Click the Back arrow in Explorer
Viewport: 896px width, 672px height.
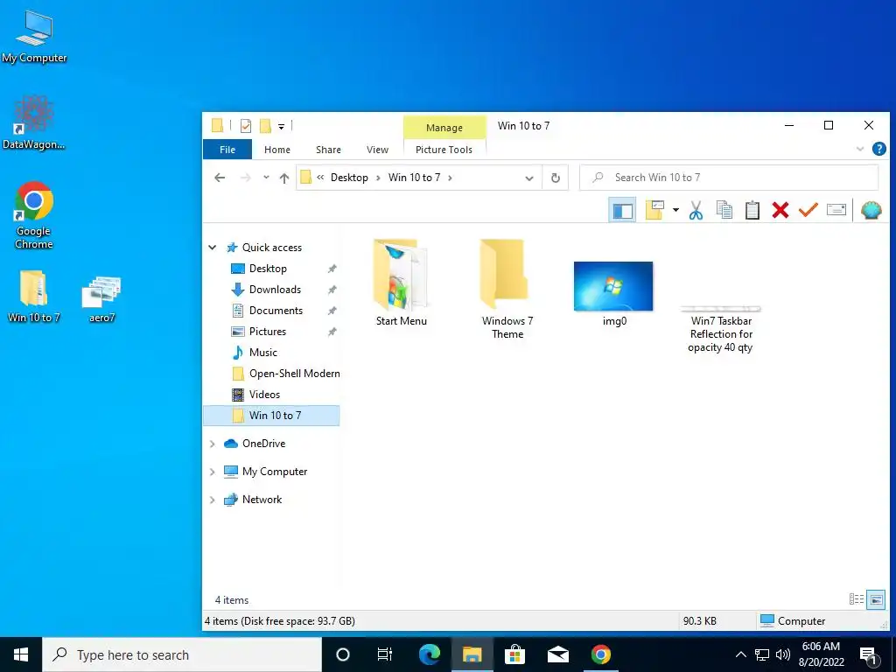coord(220,178)
